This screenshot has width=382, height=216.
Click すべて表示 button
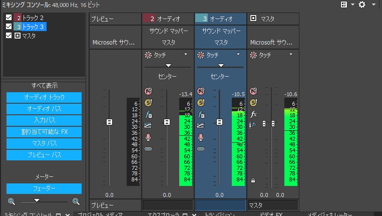45,86
